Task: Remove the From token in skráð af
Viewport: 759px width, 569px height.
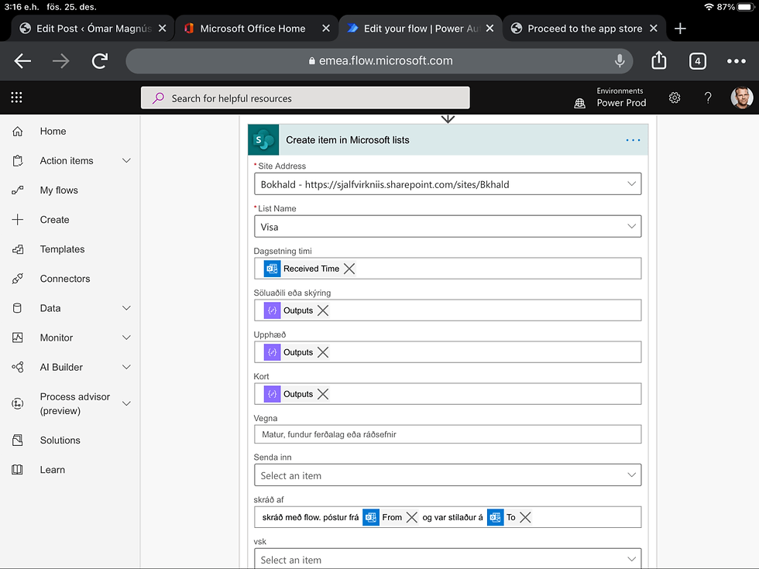Action: (411, 517)
